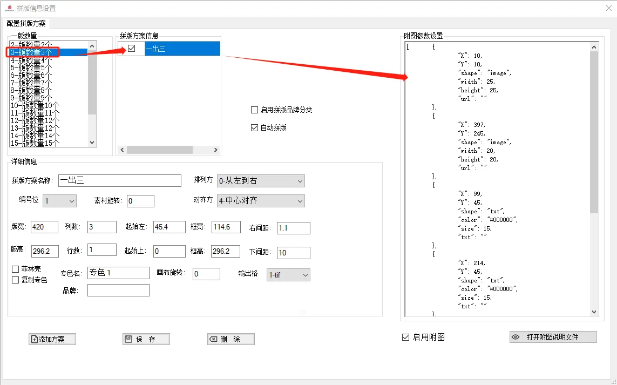The width and height of the screenshot is (617, 385).
Task: Open the 输出格 1-tif dropdown
Action: pyautogui.click(x=288, y=275)
